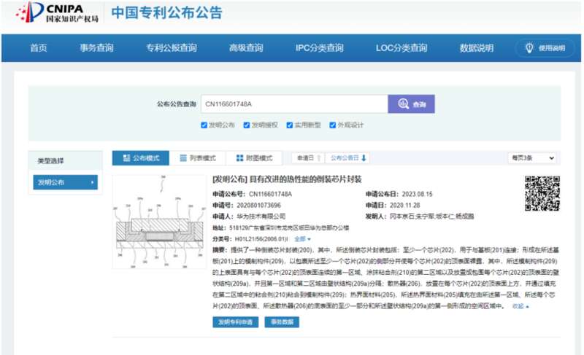Open the 高级查询 menu item
584x355 pixels.
tap(245, 48)
